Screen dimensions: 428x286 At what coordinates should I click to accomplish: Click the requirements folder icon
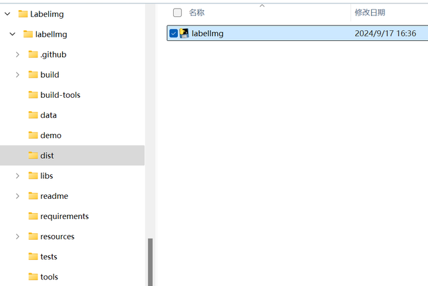pyautogui.click(x=33, y=216)
